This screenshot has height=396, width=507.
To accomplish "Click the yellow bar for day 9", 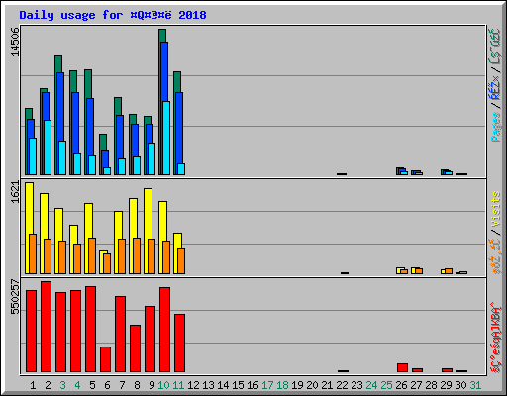I will coord(147,231).
